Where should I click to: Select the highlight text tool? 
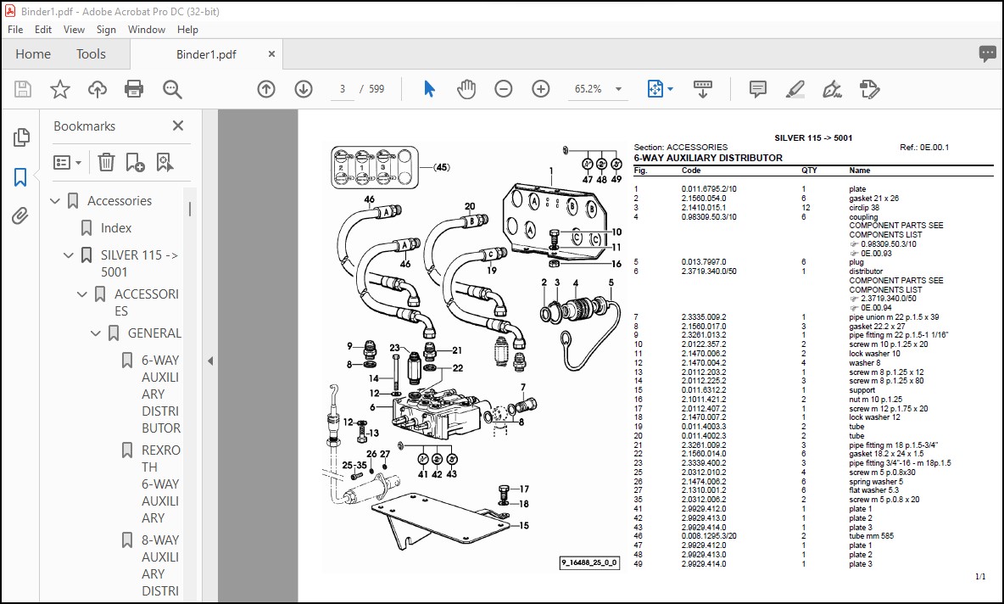(795, 89)
